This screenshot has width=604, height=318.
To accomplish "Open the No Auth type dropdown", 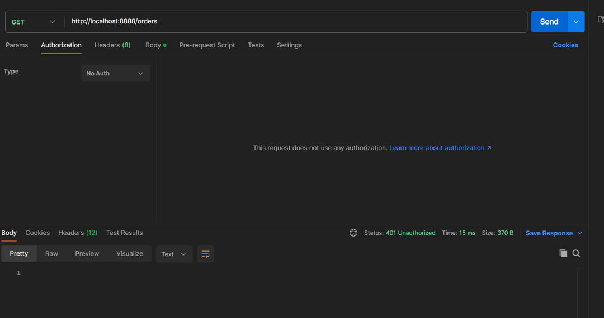I will (x=115, y=73).
